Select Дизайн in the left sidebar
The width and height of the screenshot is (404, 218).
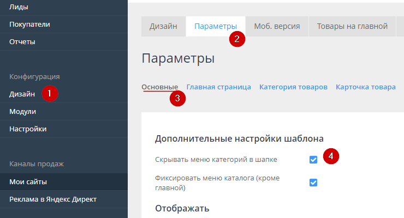[x=22, y=94]
